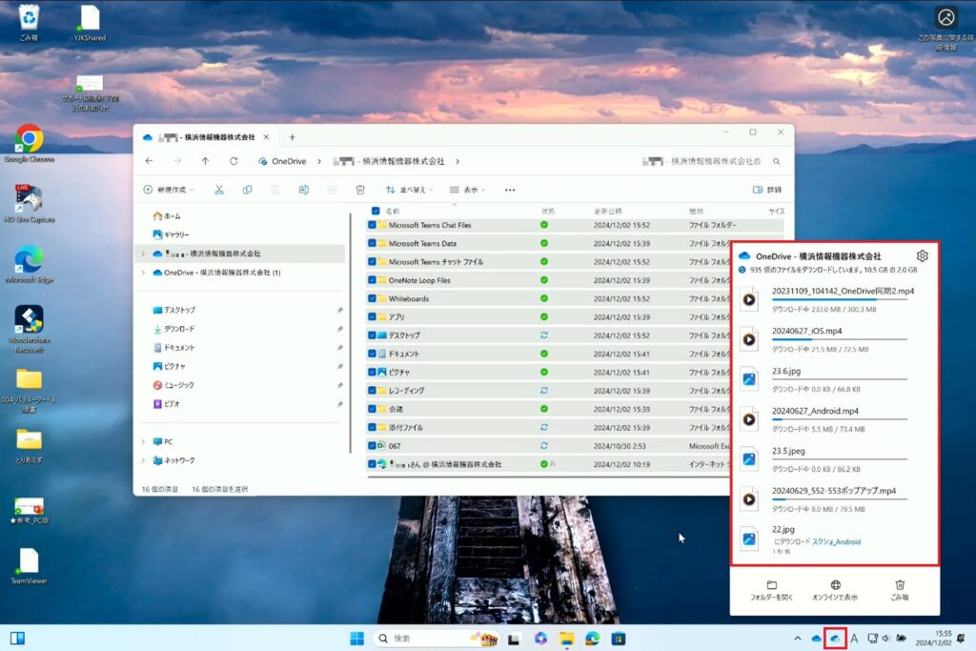The height and width of the screenshot is (651, 976).
Task: Uncheck the レコーディング folder row checkbox
Action: [372, 390]
